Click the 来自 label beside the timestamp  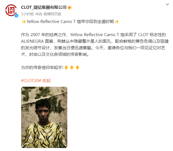pyautogui.click(x=39, y=14)
